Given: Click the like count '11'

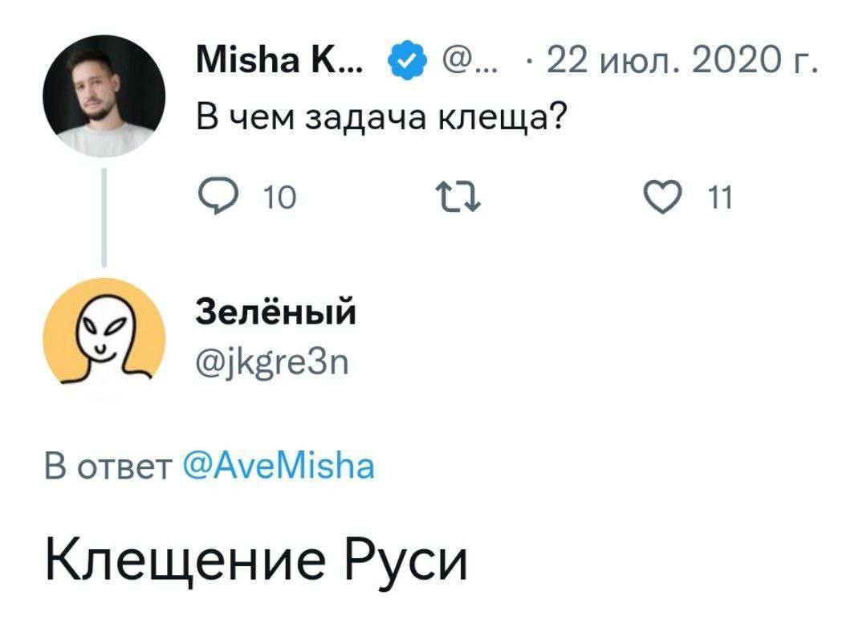Looking at the screenshot, I should click(722, 197).
